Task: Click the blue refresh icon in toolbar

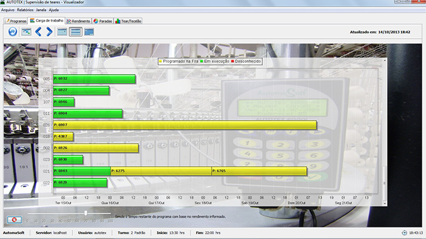Action: (x=13, y=32)
